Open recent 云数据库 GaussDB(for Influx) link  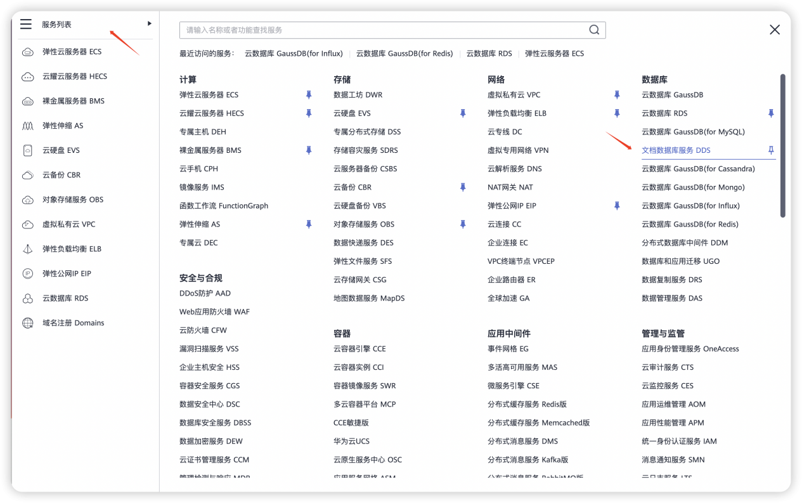coord(294,54)
